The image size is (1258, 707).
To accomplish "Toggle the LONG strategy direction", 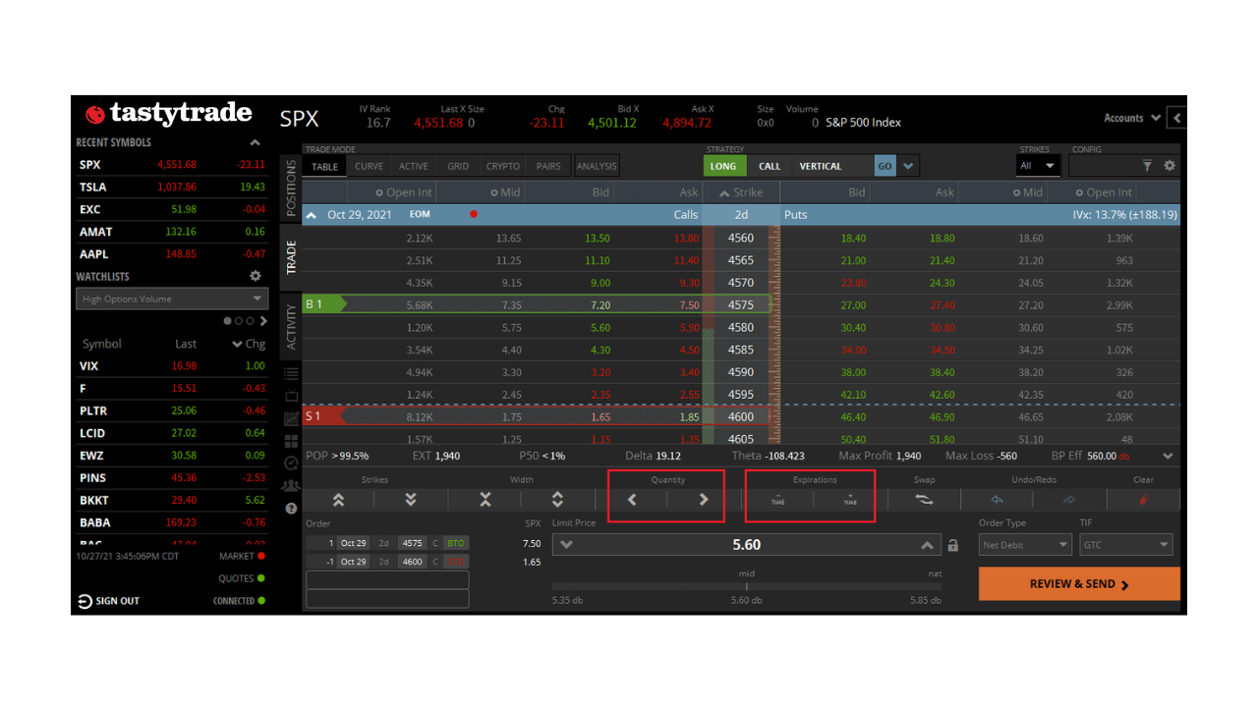I will (x=723, y=166).
